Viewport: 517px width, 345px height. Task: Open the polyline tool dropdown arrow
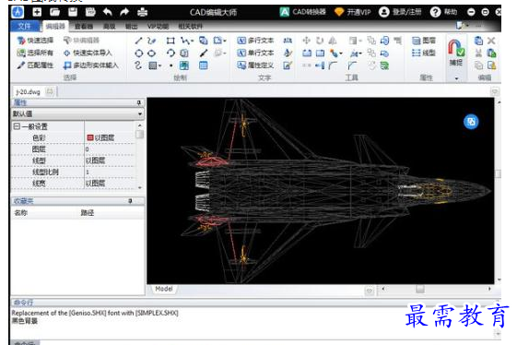coord(193,42)
